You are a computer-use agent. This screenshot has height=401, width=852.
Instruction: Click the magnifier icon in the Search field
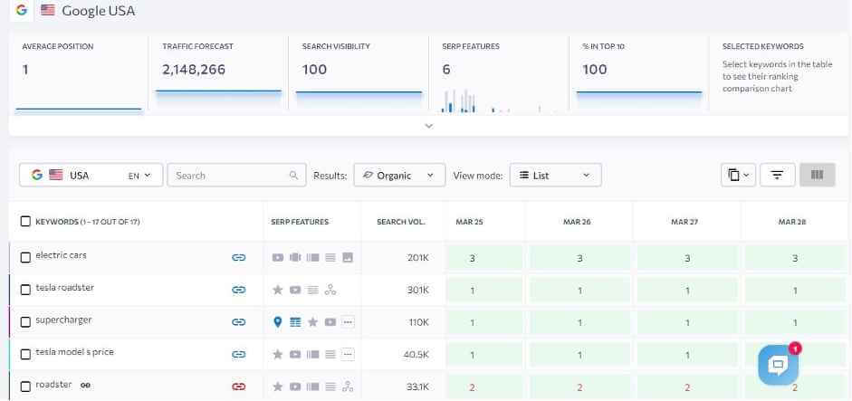293,175
